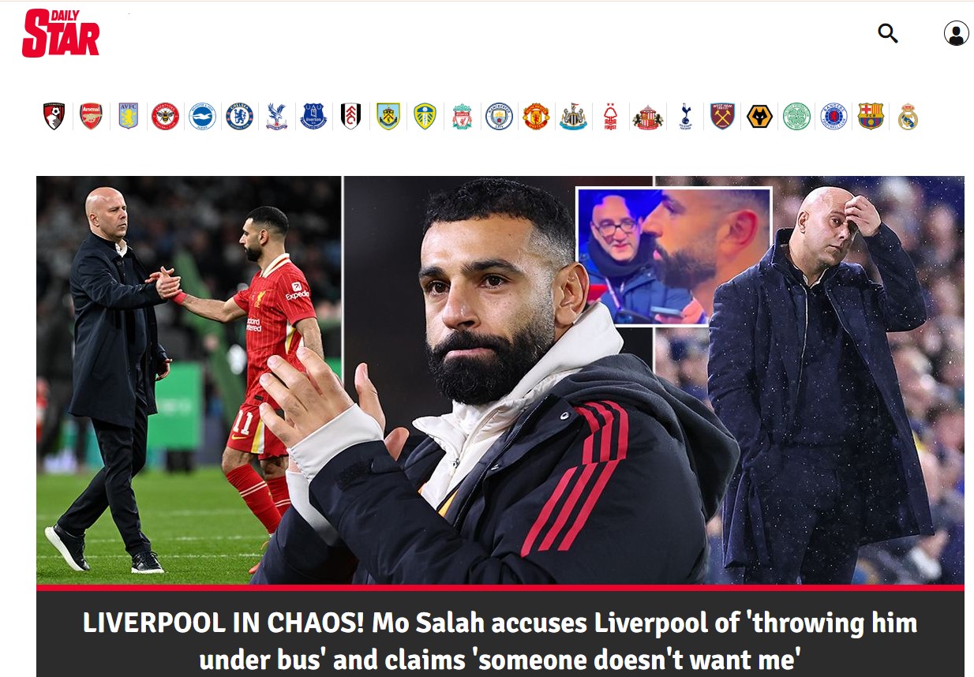Select the Chelsea club crest
The height and width of the screenshot is (677, 974).
click(x=239, y=116)
